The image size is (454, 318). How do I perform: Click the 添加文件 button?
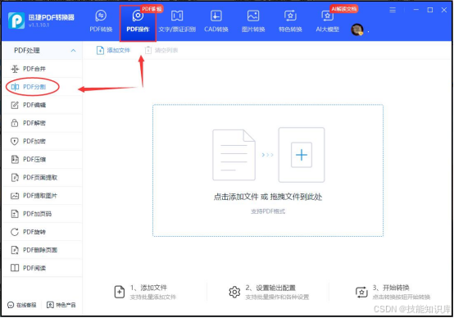pyautogui.click(x=113, y=50)
